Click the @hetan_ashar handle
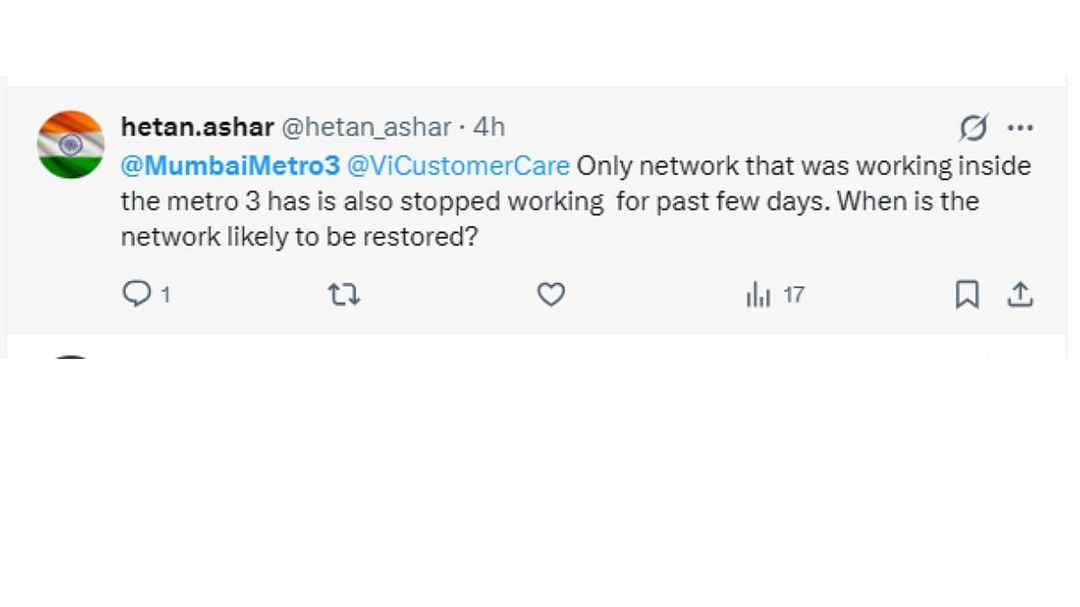This screenshot has height=607, width=1080. click(x=366, y=128)
